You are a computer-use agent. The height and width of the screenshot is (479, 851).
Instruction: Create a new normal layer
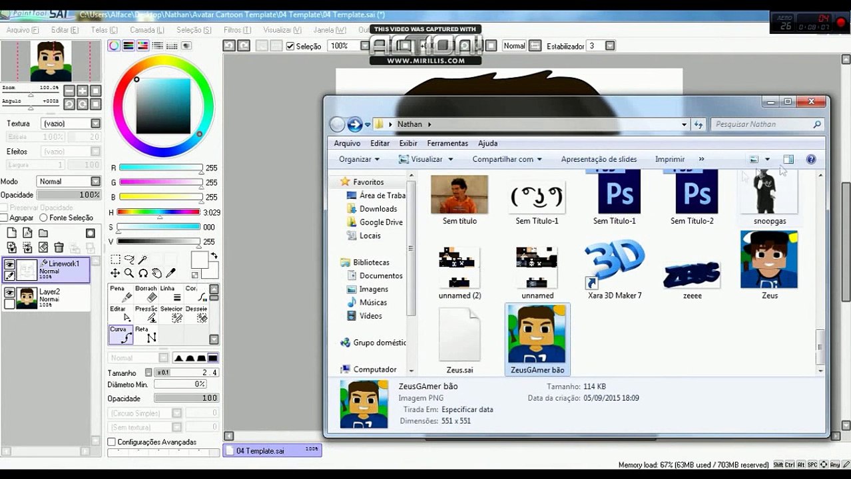point(11,233)
